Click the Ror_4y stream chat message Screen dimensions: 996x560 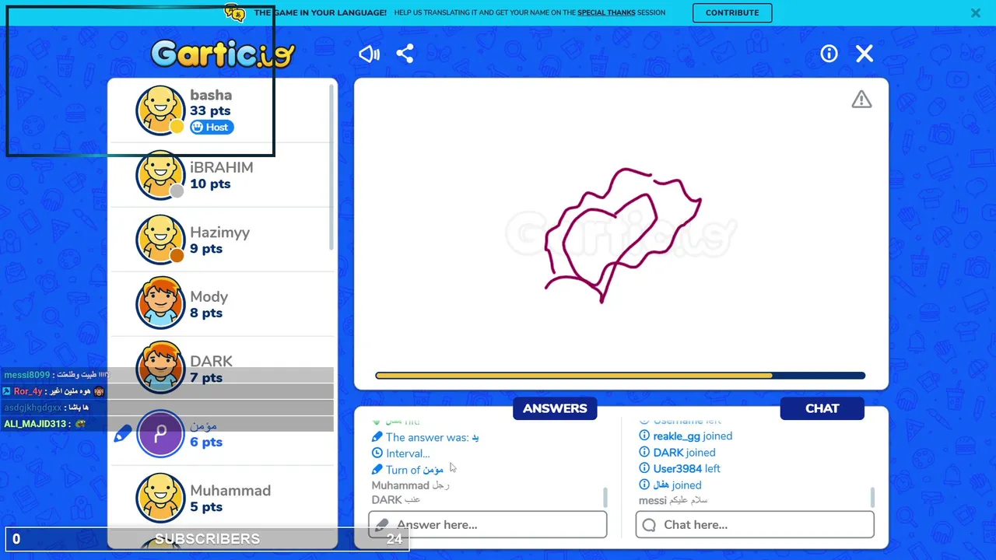54,391
